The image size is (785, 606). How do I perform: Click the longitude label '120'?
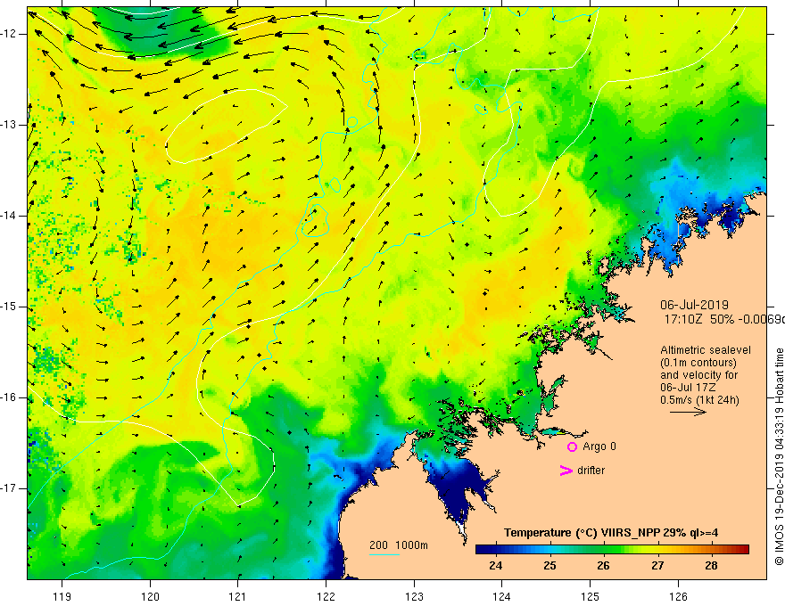[x=150, y=596]
